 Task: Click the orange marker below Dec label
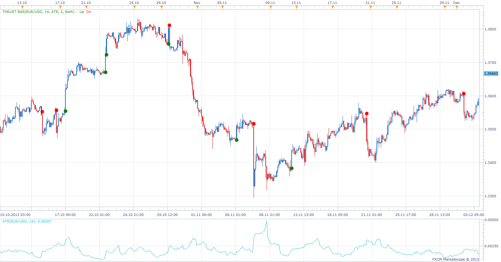pos(457,8)
